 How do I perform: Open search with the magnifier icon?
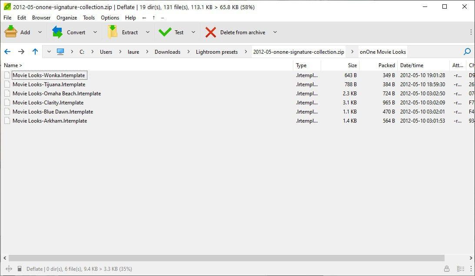pos(467,52)
